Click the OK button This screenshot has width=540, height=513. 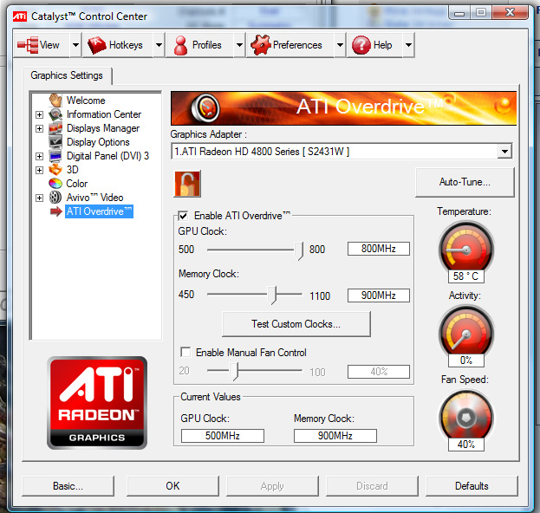tap(172, 486)
